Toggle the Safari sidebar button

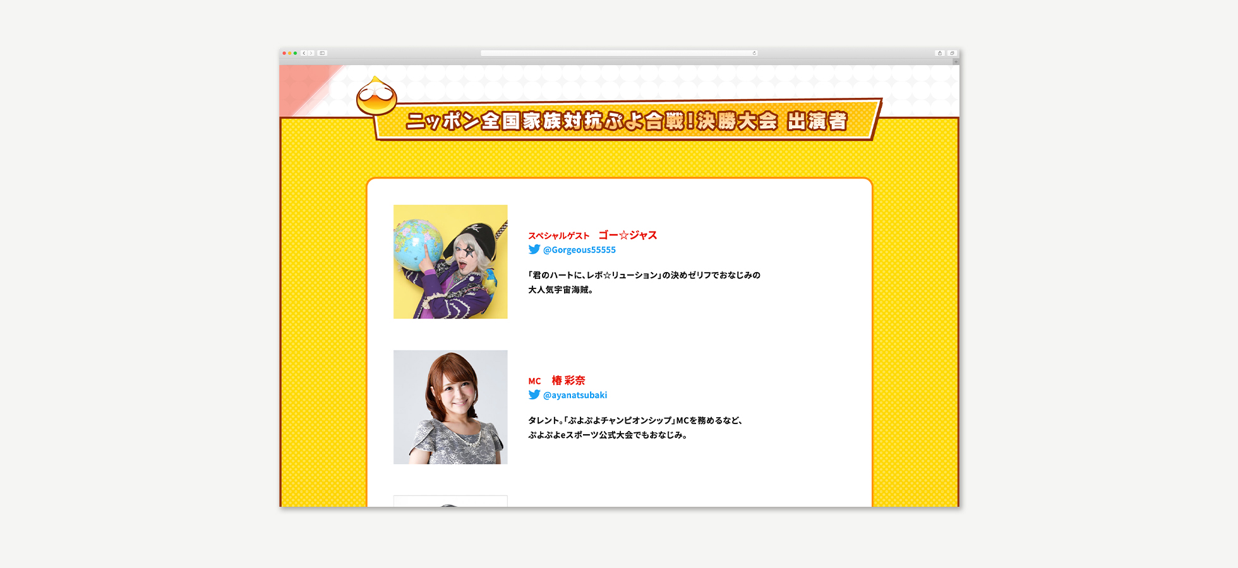coord(322,53)
